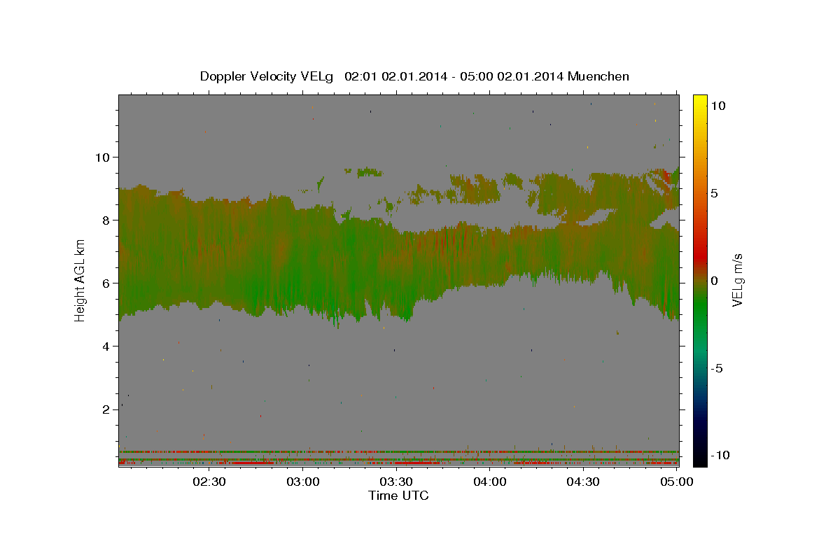Viewport: 840px width, 560px height.
Task: Click the height tick label 2
Action: [107, 409]
